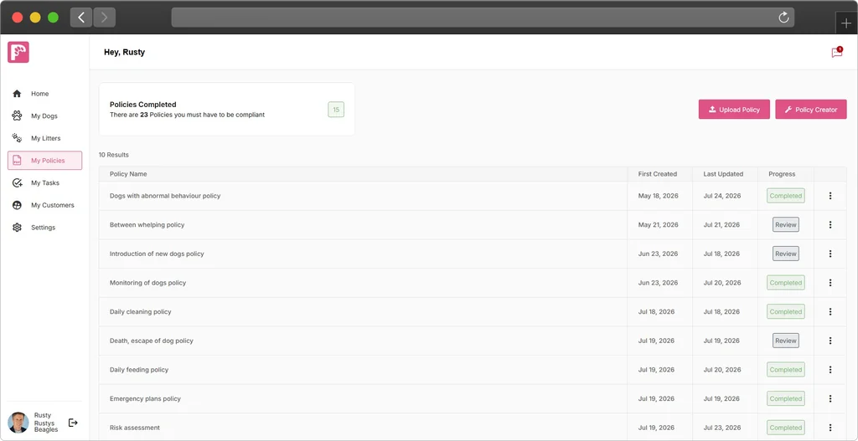Open 'Risk assessment' row

(473, 428)
